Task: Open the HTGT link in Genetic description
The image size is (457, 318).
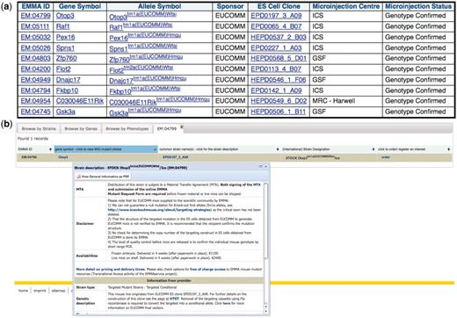Action: tap(174, 299)
